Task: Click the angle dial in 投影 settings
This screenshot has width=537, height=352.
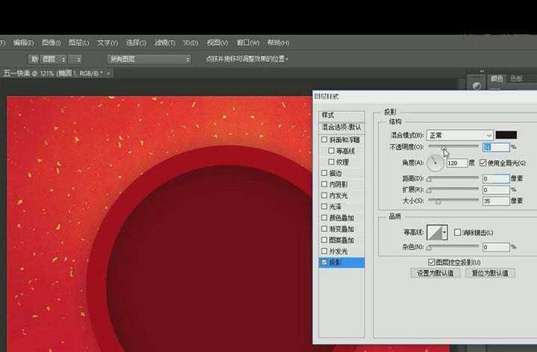Action: tap(436, 162)
